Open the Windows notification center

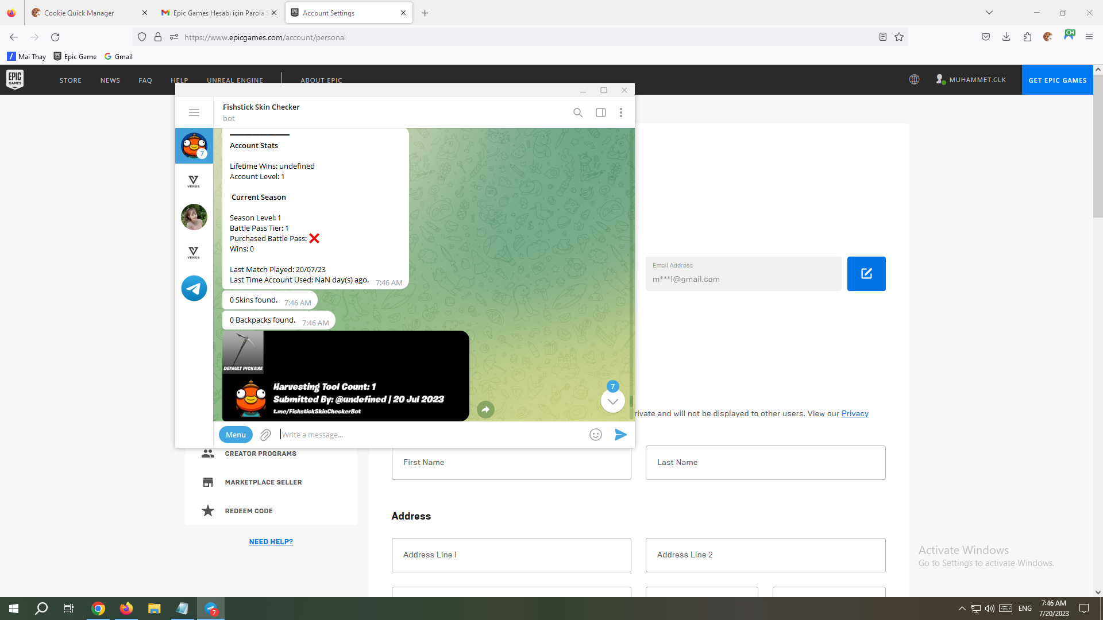[1084, 609]
